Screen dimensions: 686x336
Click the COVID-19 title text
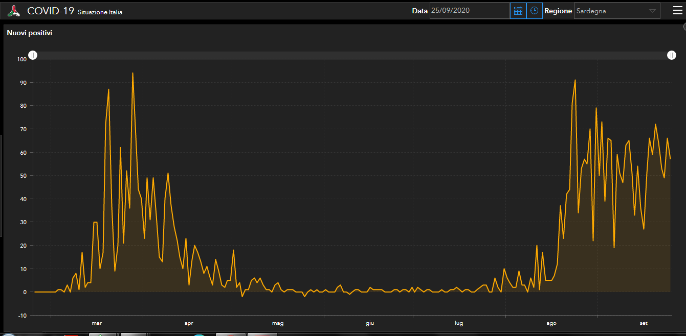pos(51,11)
